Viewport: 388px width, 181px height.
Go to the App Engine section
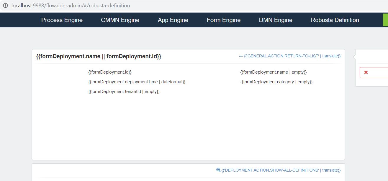pyautogui.click(x=173, y=20)
